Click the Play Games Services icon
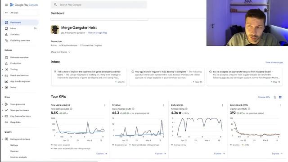 [x=6, y=116]
